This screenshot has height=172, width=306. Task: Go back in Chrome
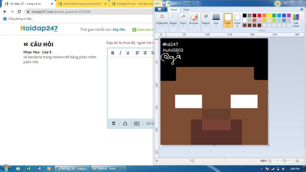click(x=5, y=12)
